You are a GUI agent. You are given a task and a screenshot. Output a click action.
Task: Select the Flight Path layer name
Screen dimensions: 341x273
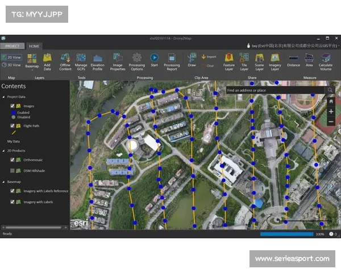[31, 126]
